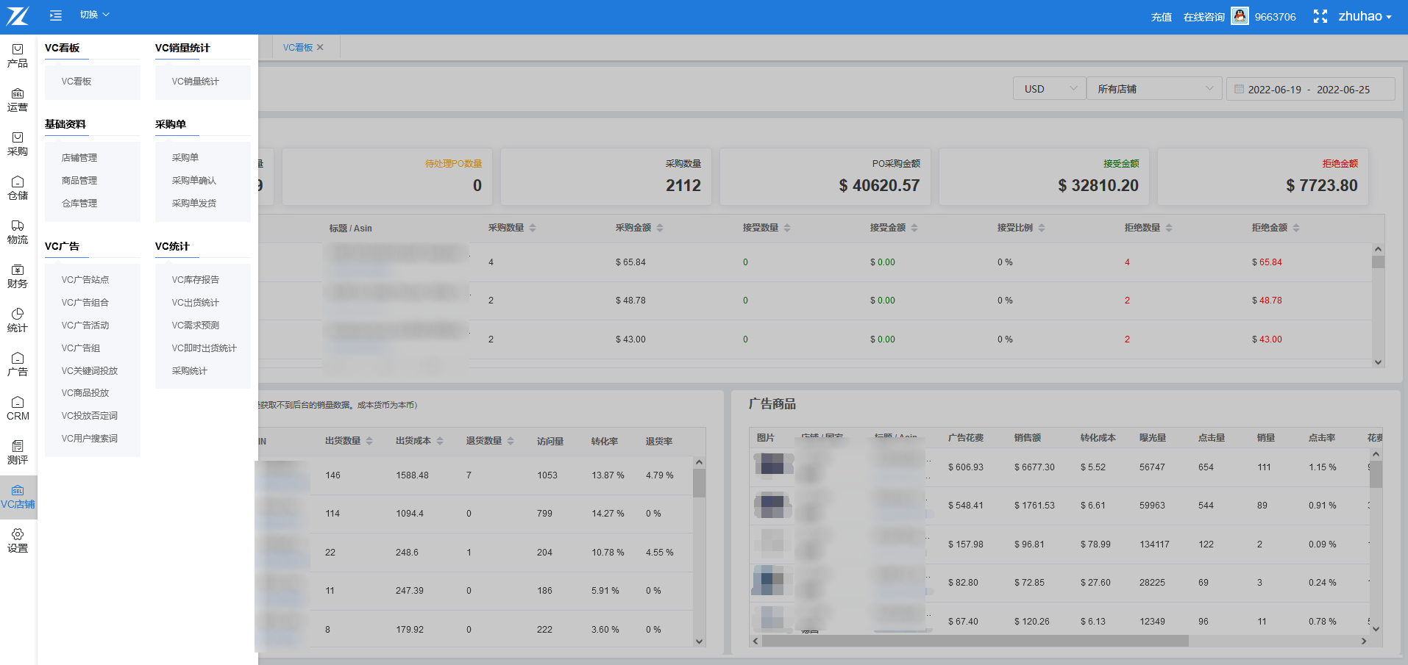Click the 统计 (Statistics) pie chart icon

click(x=18, y=320)
